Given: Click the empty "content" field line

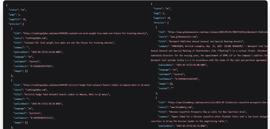Looking at the screenshot, I should (166, 88).
